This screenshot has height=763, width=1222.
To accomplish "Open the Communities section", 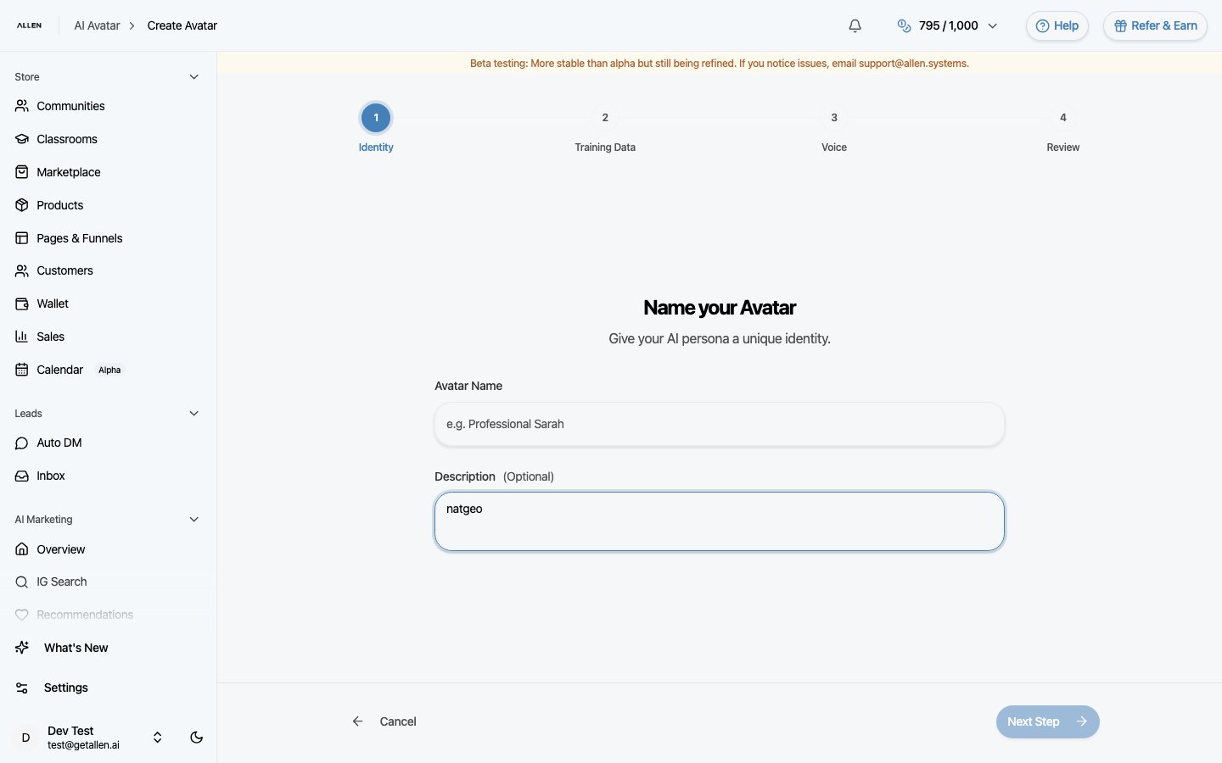I will point(70,105).
